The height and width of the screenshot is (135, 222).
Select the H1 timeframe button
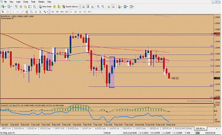(x=71, y=12)
